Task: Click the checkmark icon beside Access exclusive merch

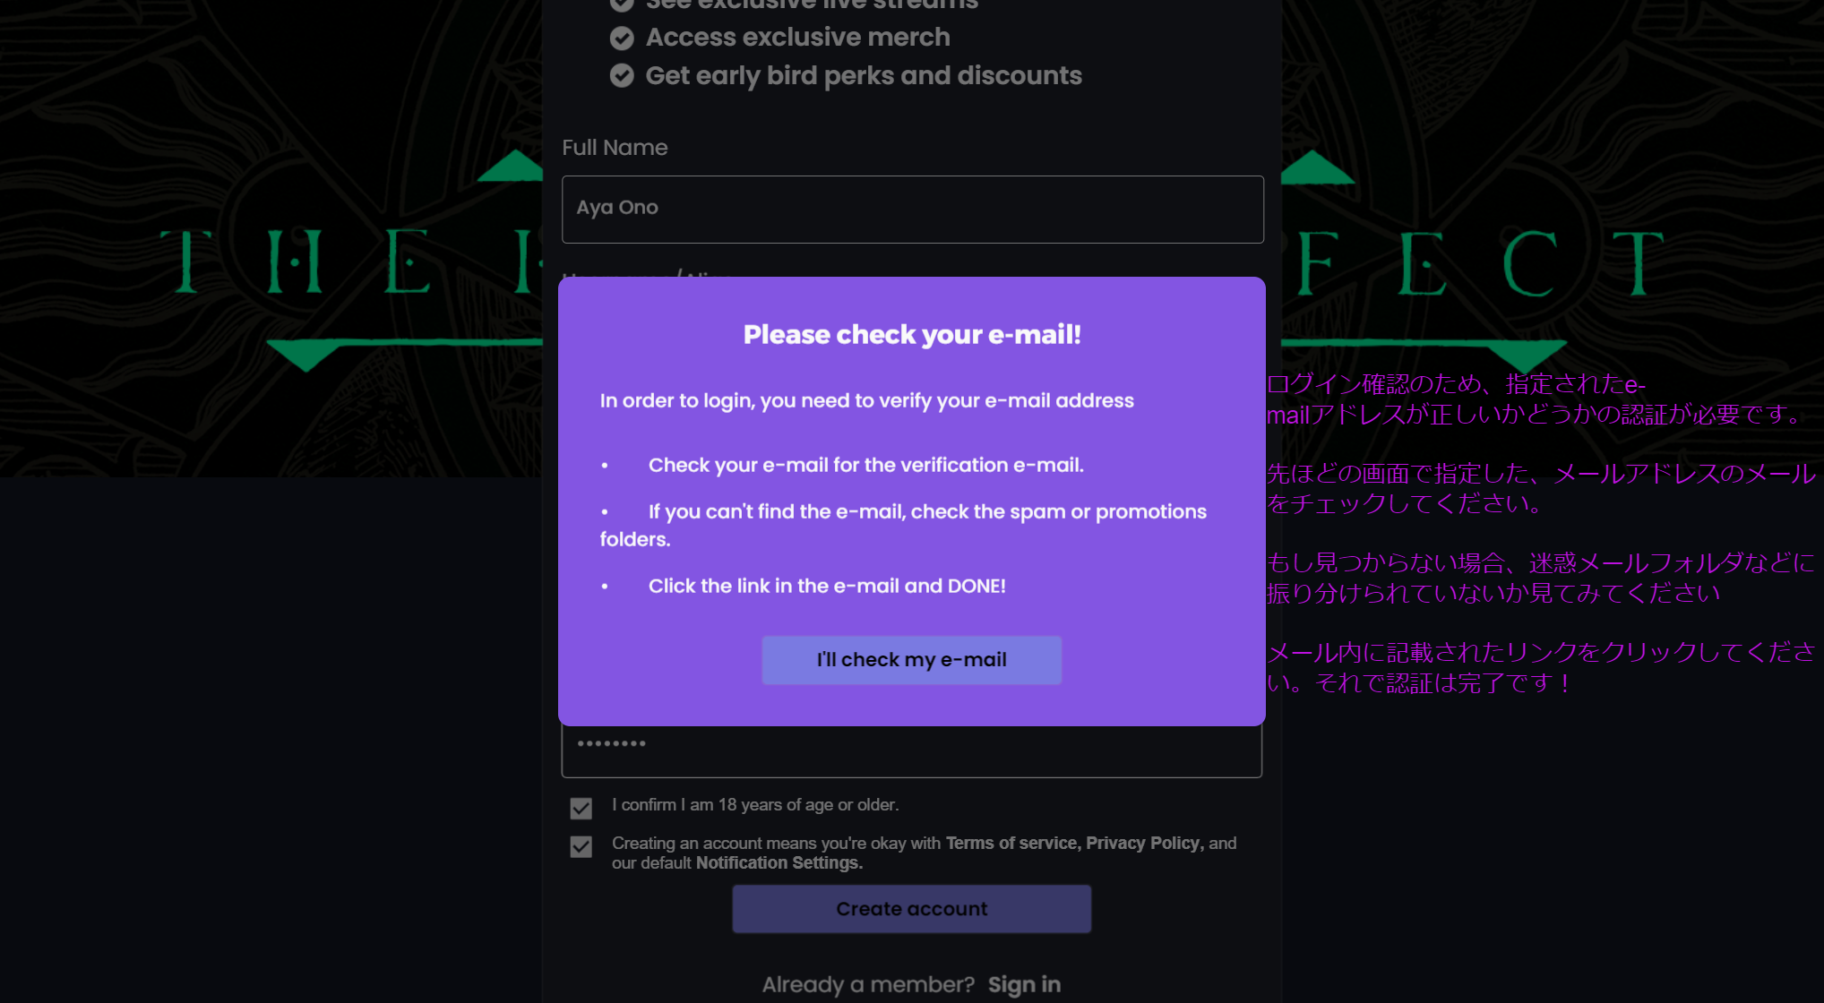Action: pos(622,38)
